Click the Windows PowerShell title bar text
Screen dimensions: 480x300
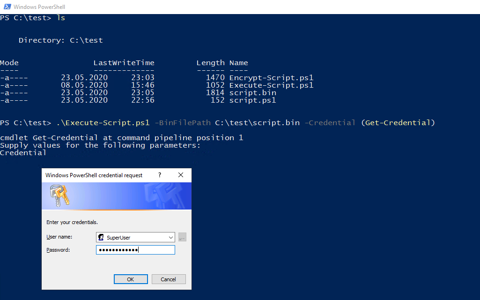coord(39,7)
